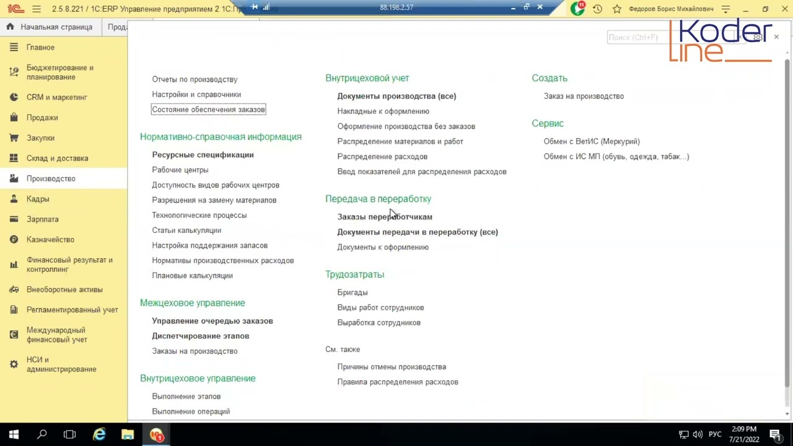Click the Регламентированный учет icon
793x446 pixels.
14,310
